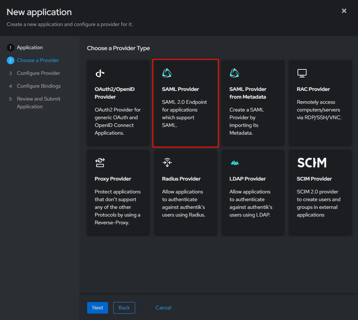
Task: Click Create a SAML Provider by importing description
Action: pos(247,121)
